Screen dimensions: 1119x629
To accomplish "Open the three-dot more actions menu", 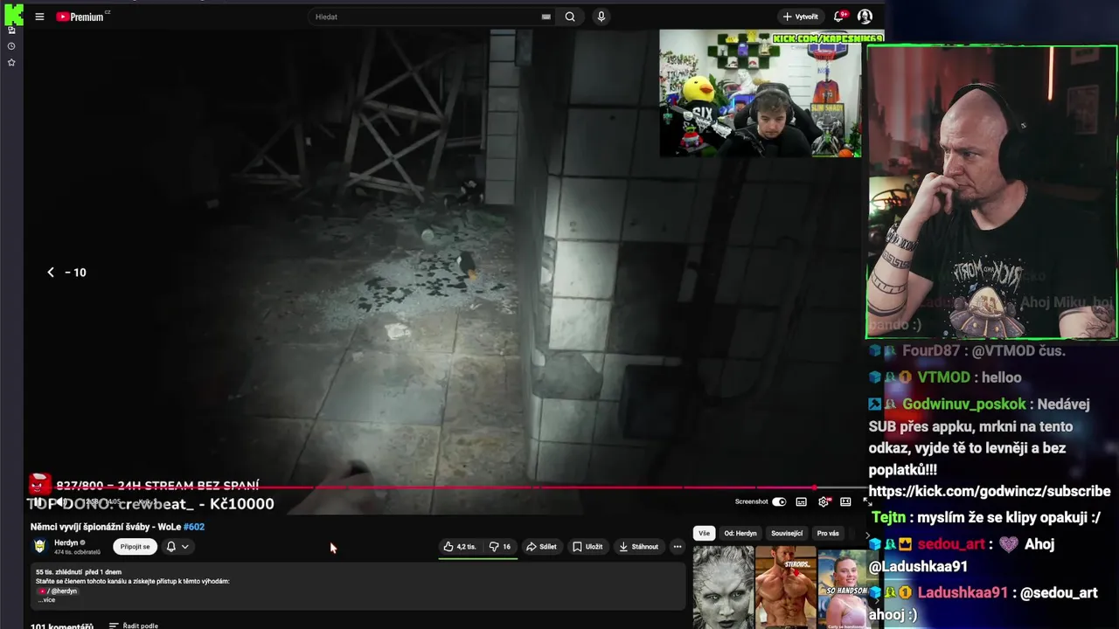I will [677, 547].
